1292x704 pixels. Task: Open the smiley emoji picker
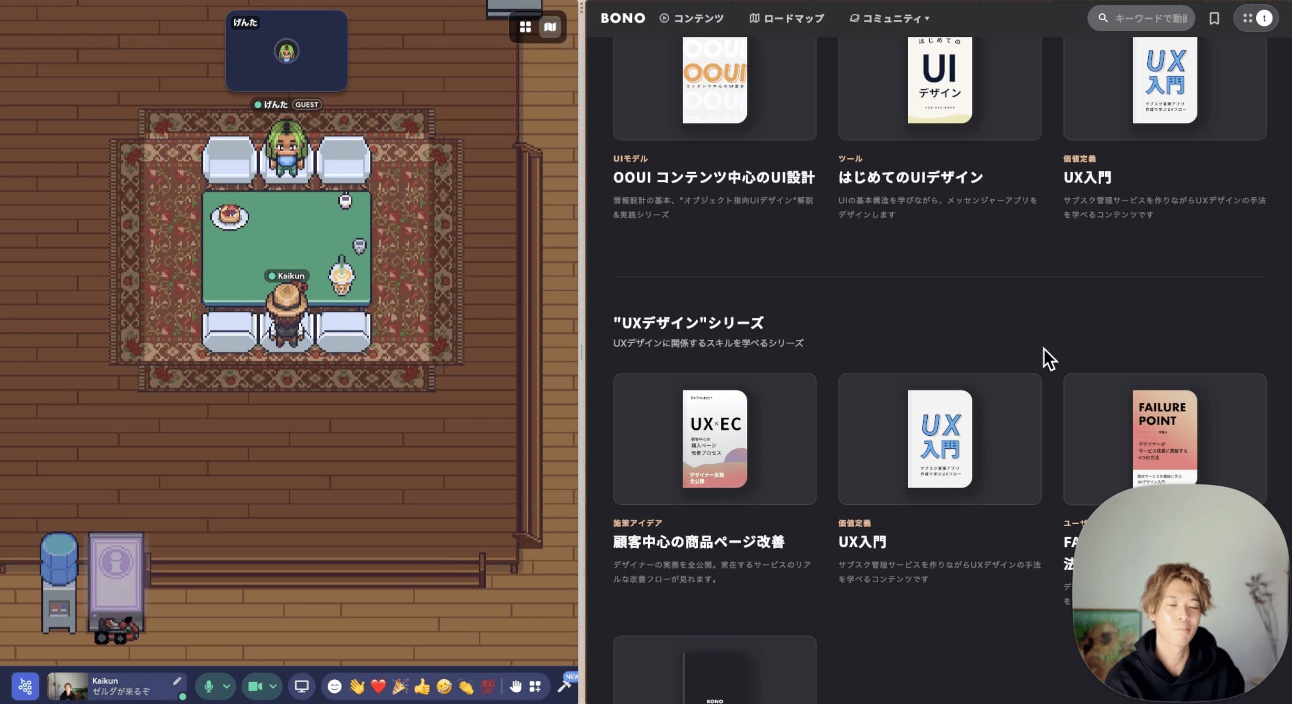[335, 686]
